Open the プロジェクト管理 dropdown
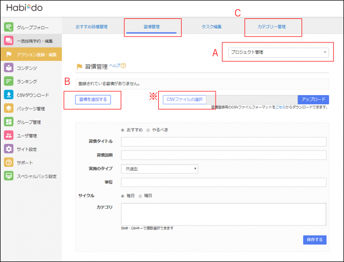 pyautogui.click(x=279, y=52)
